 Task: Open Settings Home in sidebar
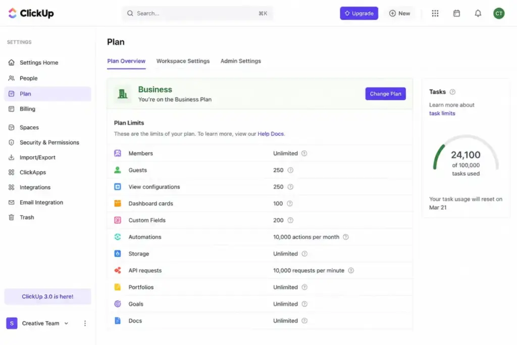(x=47, y=63)
